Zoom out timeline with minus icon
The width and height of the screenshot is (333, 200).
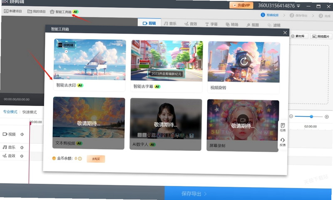291,116
